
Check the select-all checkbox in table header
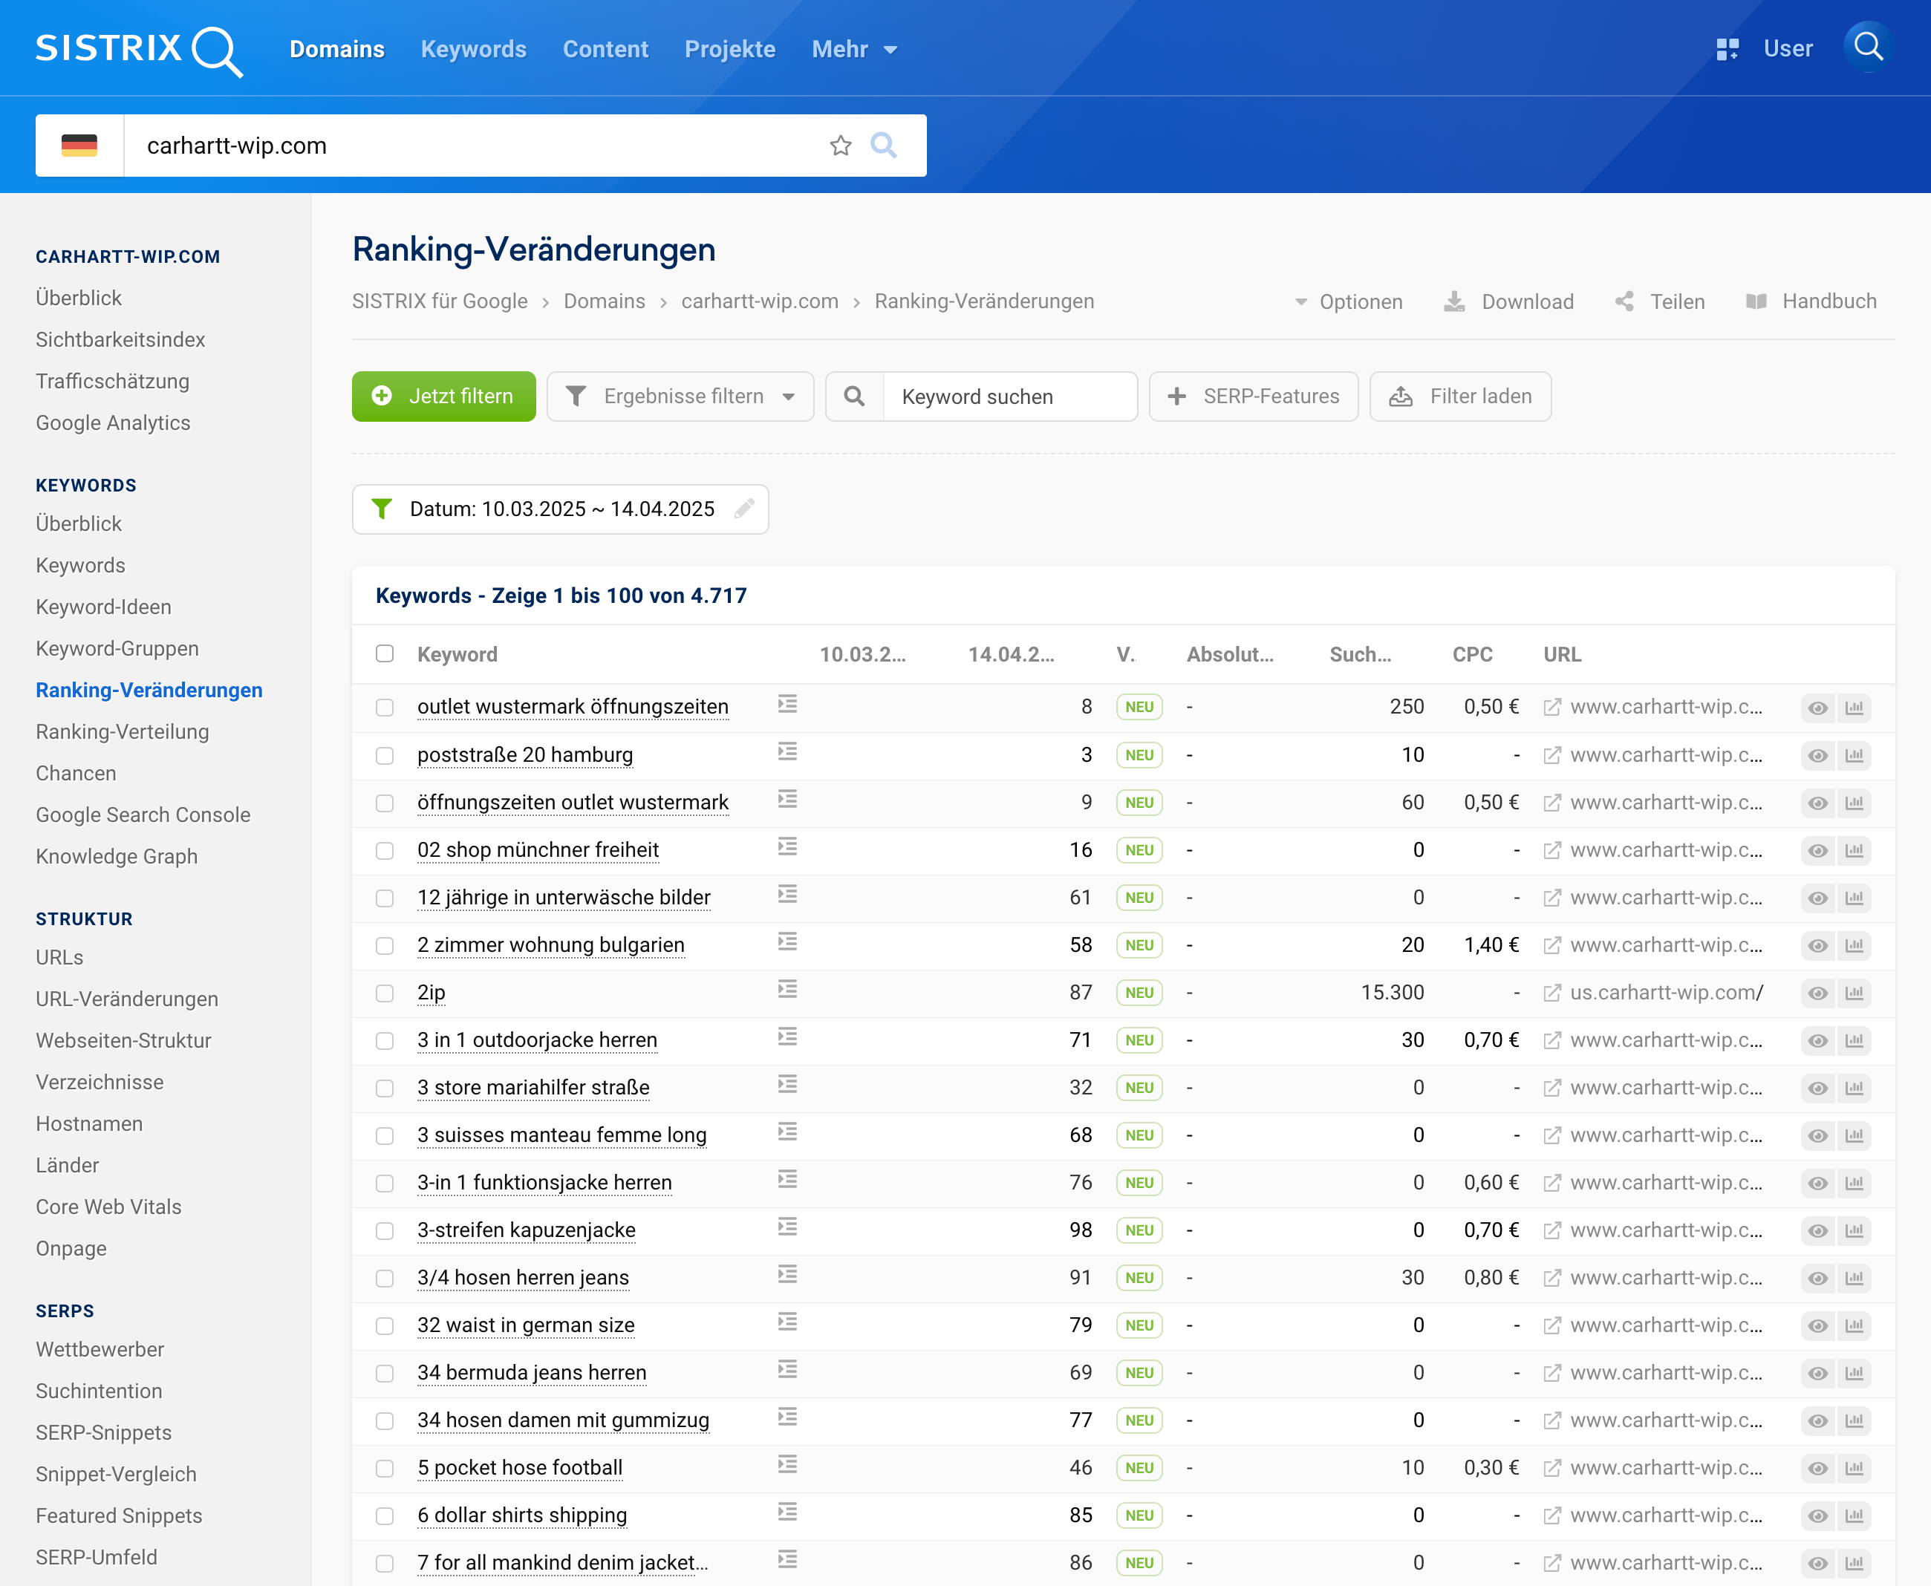[x=385, y=654]
